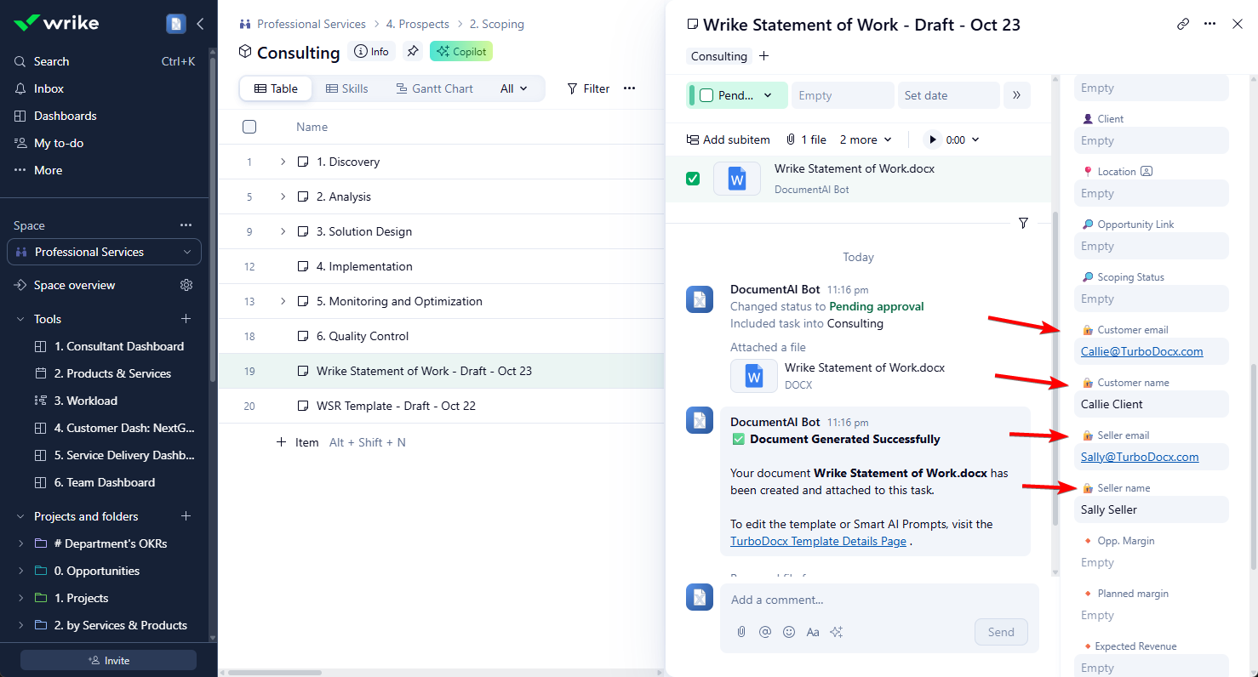Toggle the select-all checkbox in table header

point(249,127)
